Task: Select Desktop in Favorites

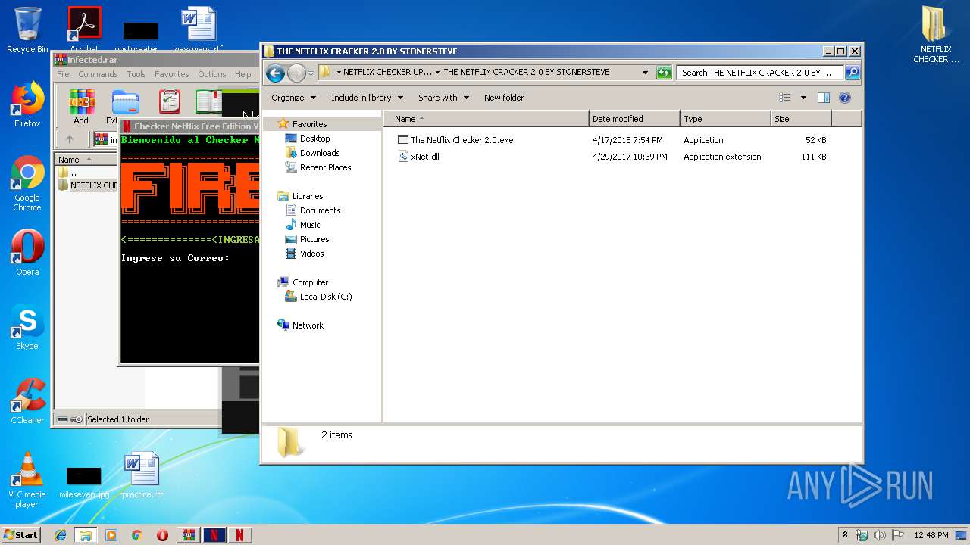Action: pos(308,139)
